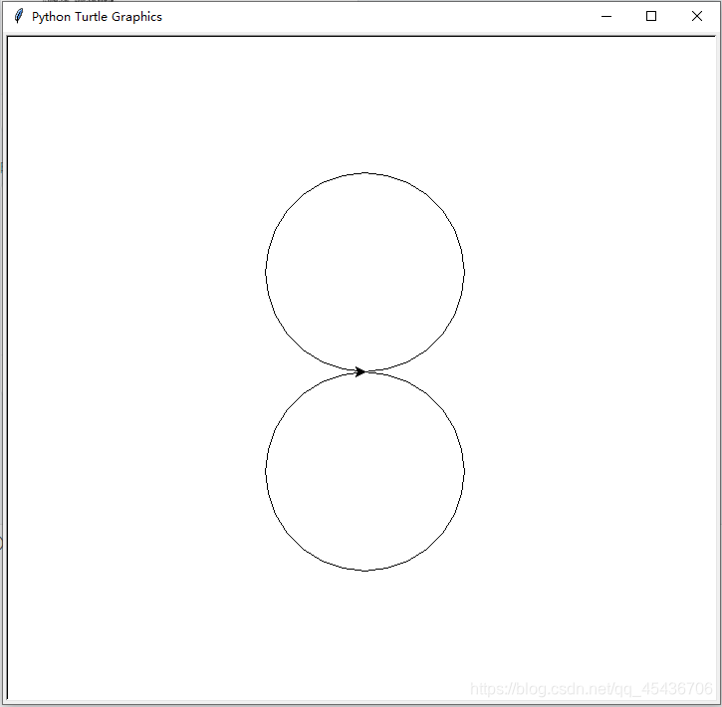The height and width of the screenshot is (707, 722).
Task: Close the Python Turtle Graphics window
Action: [697, 17]
